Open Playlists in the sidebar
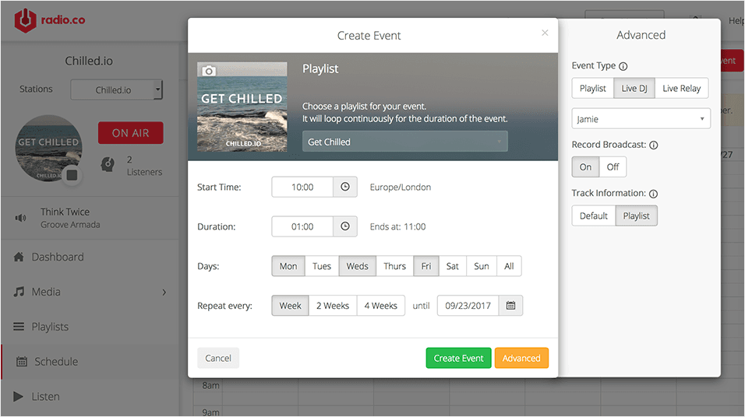The width and height of the screenshot is (745, 417). tap(50, 327)
